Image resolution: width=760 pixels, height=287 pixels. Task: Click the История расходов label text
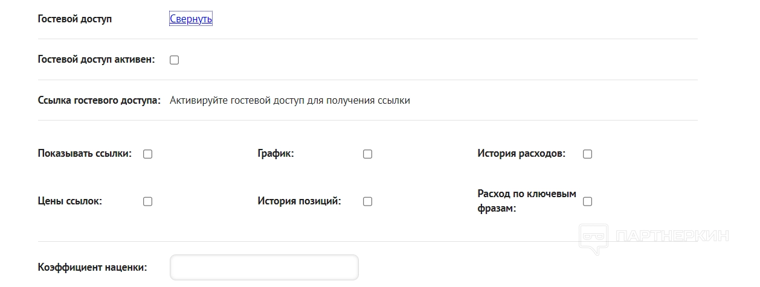point(521,153)
